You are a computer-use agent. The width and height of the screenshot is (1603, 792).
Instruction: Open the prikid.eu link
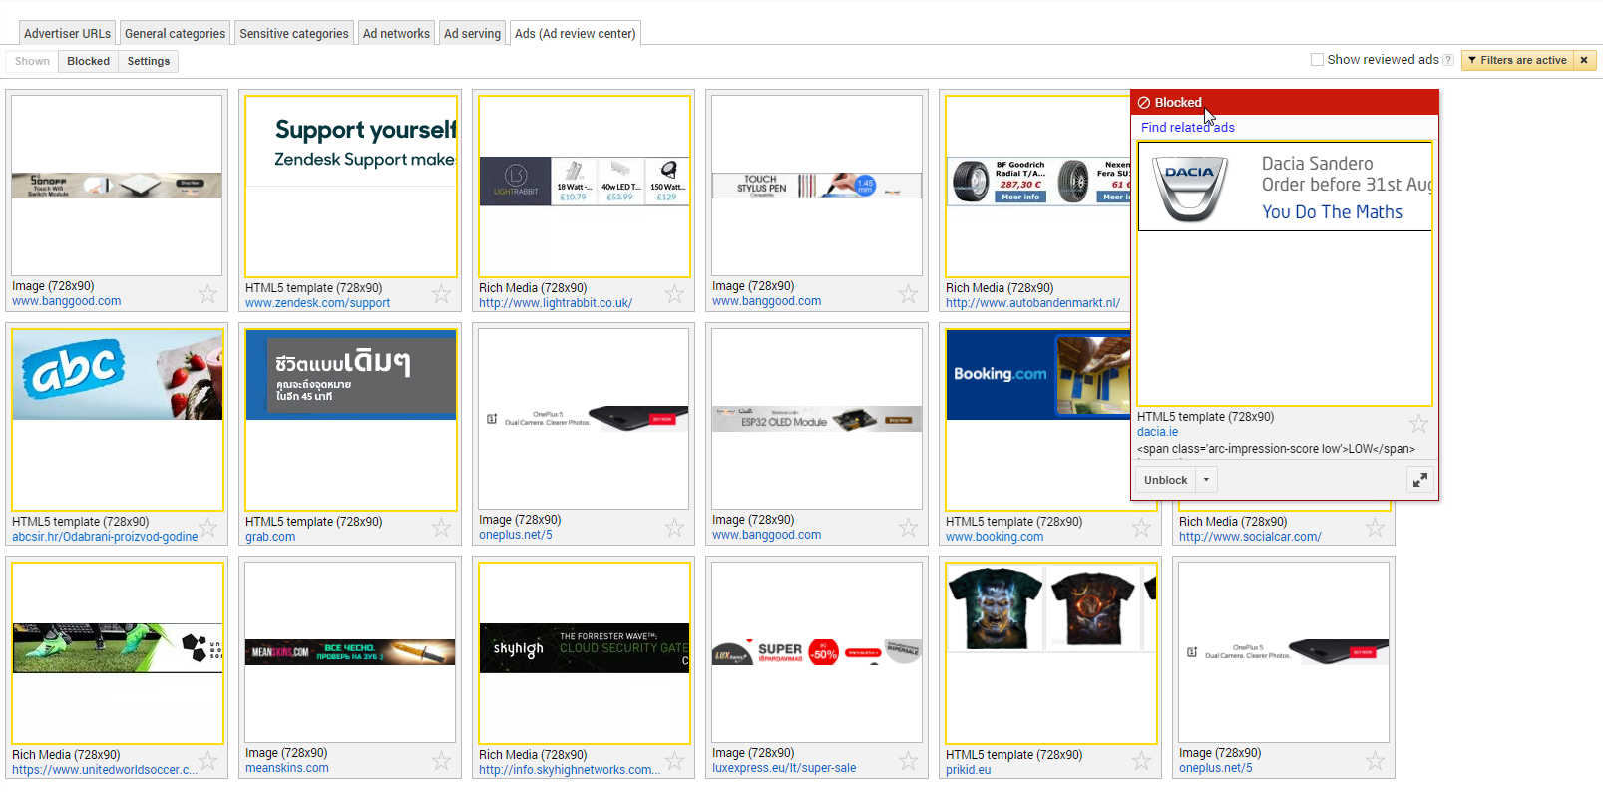point(969,770)
